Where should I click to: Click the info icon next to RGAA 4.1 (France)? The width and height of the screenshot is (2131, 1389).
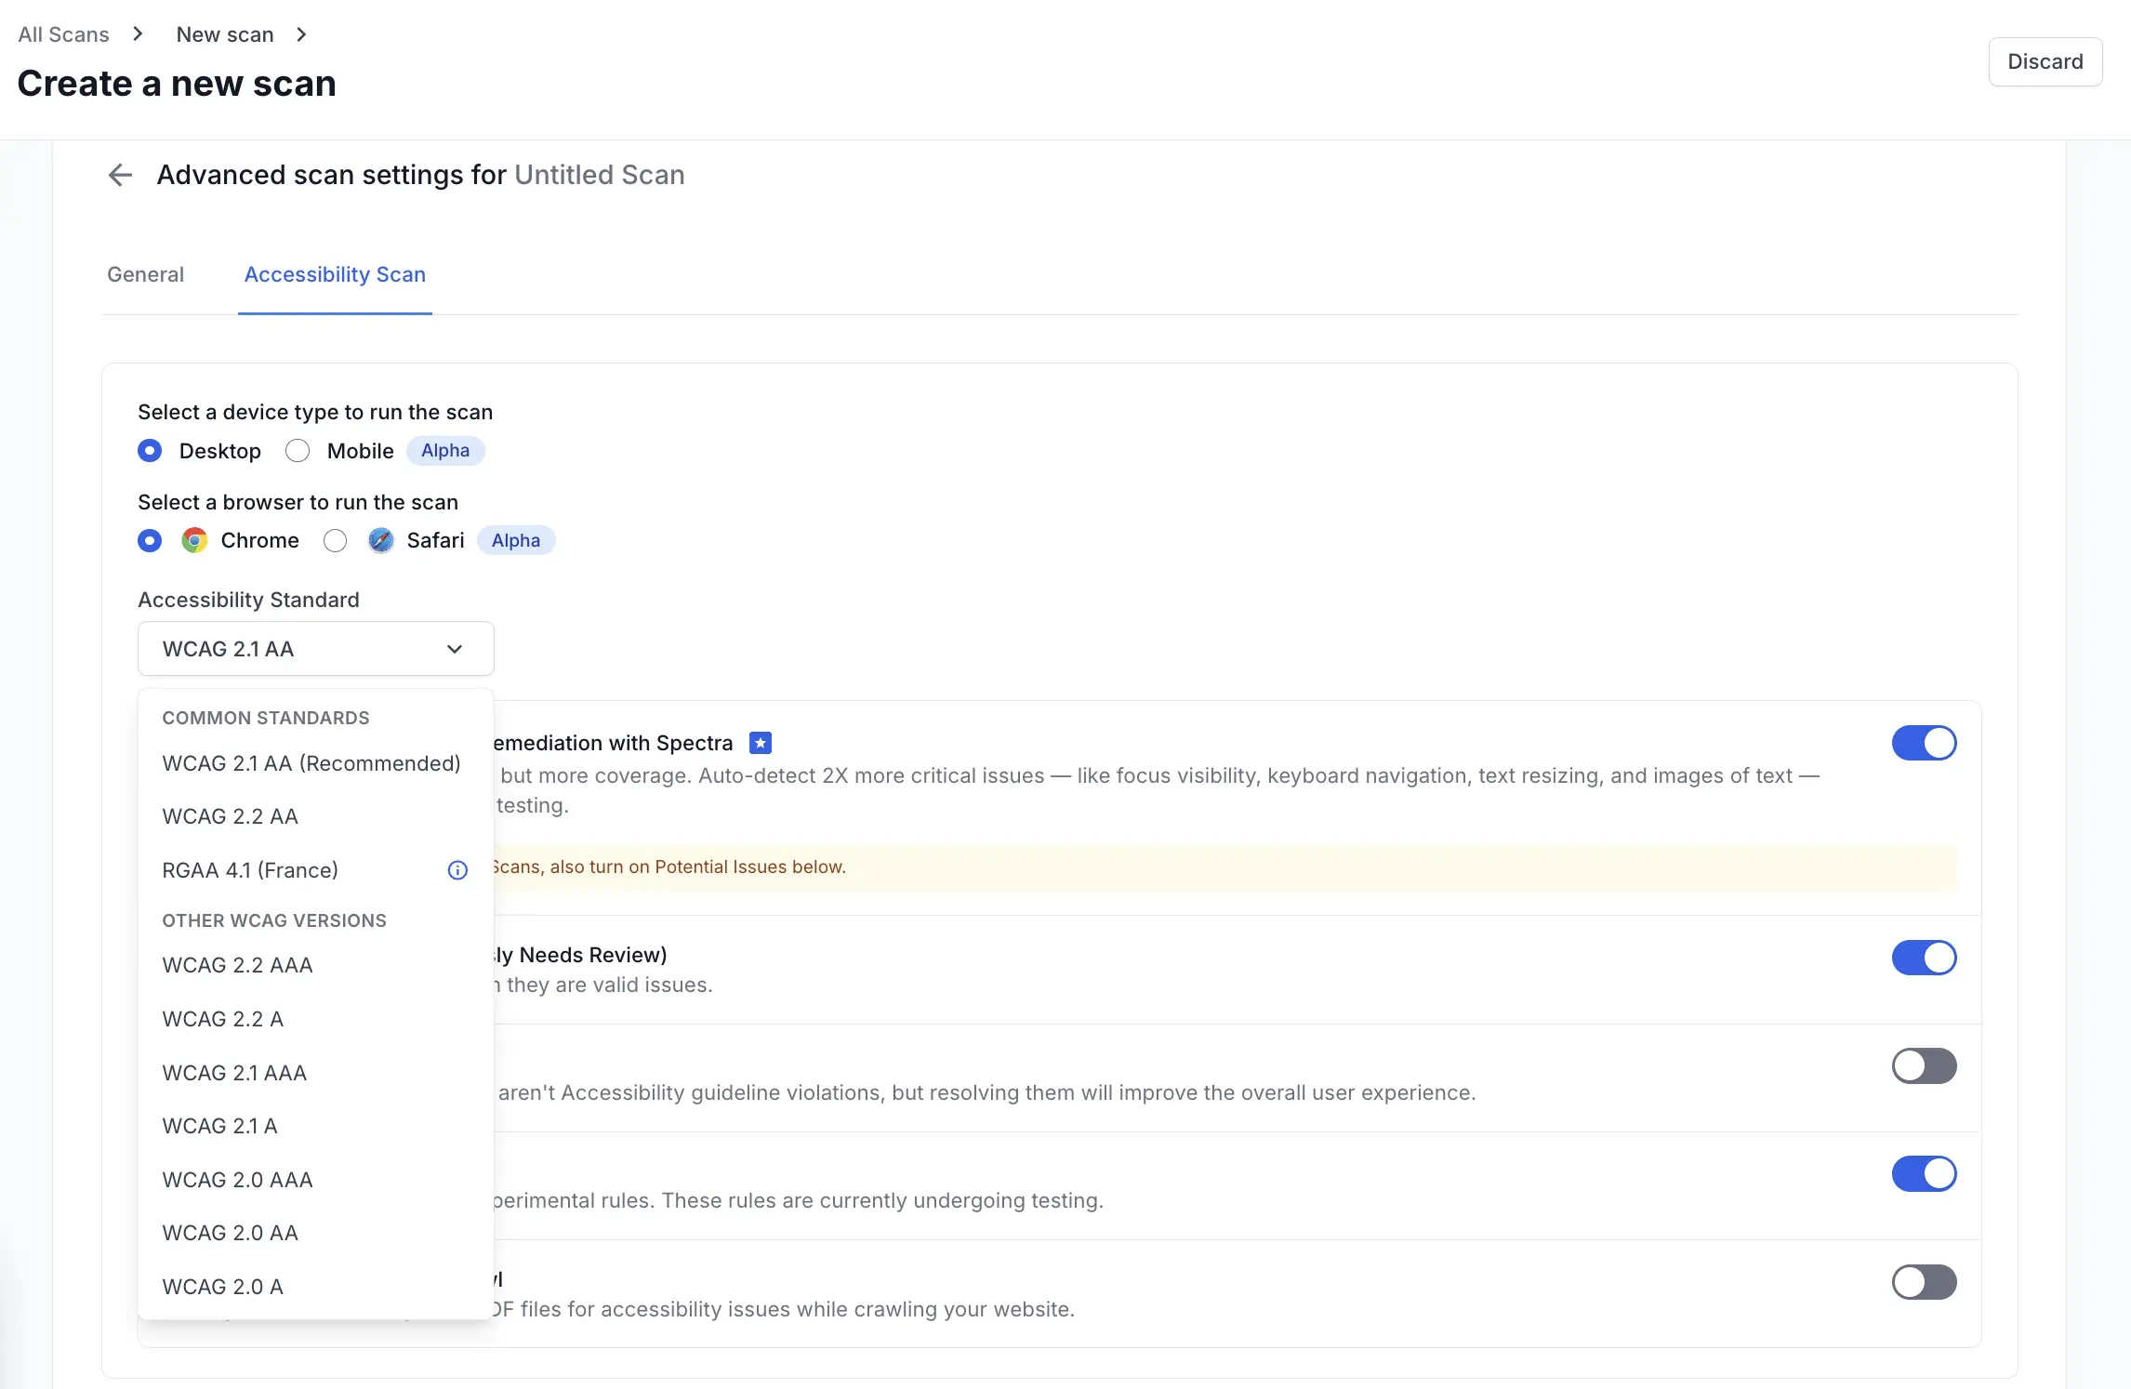tap(457, 870)
